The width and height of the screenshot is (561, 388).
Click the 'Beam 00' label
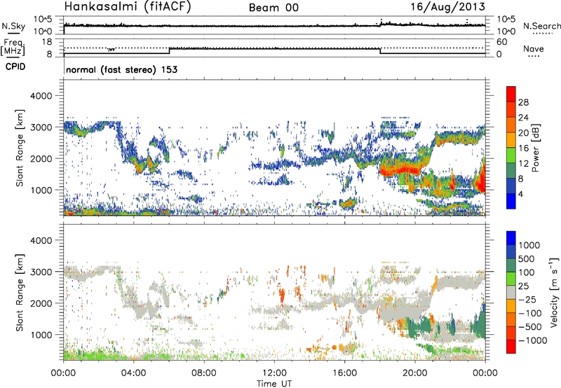tap(273, 8)
